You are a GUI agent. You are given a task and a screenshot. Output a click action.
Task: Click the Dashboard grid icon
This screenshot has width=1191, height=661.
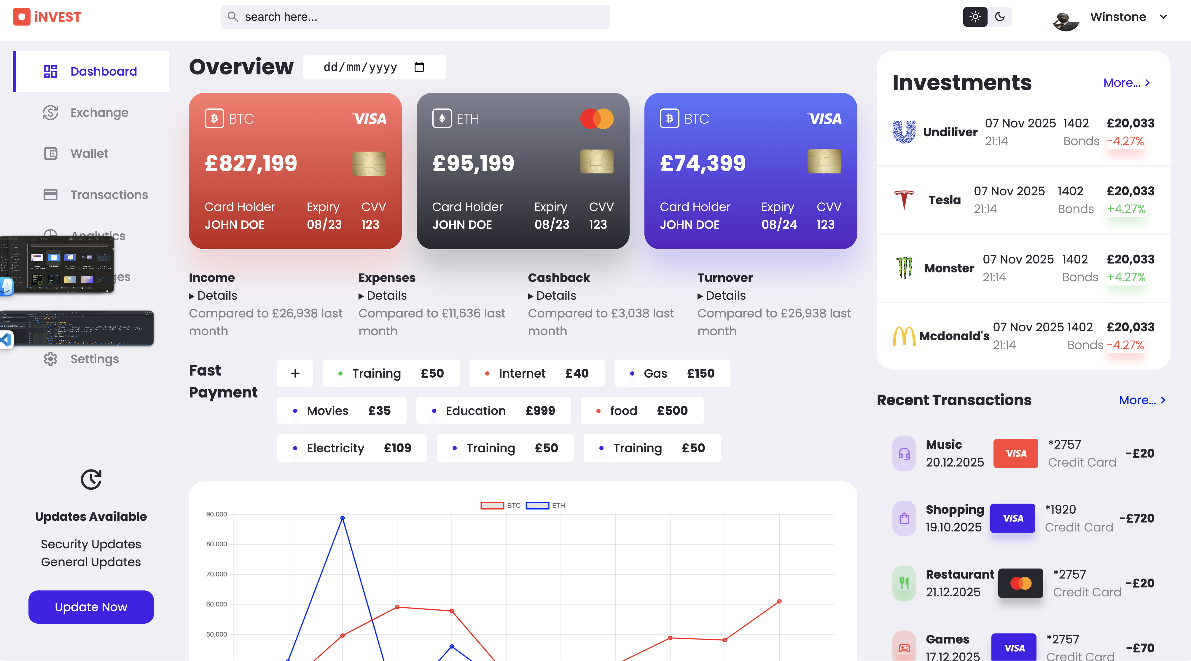coord(50,71)
